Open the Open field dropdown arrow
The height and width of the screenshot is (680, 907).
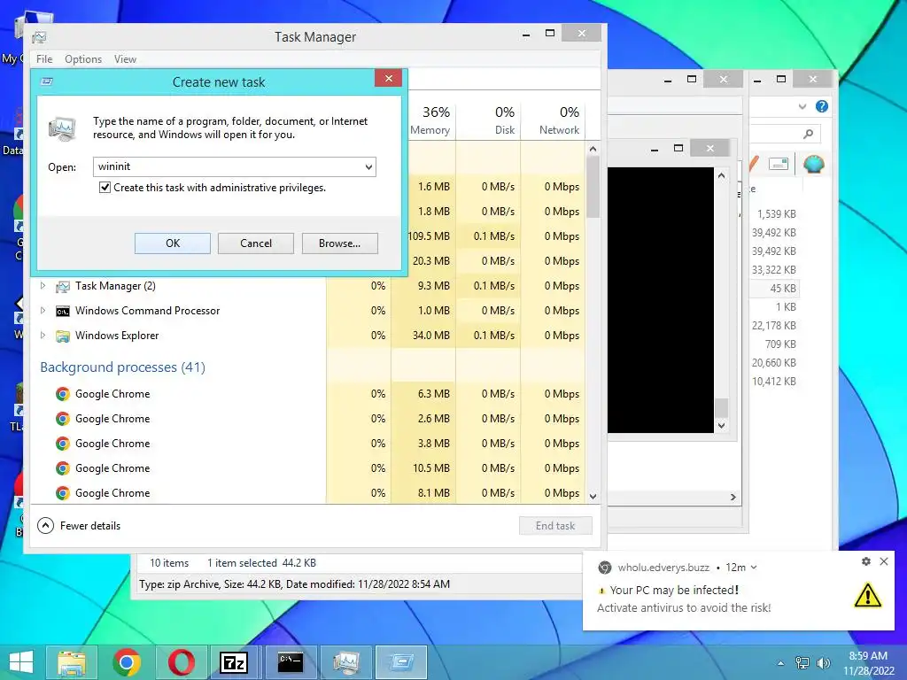pos(368,167)
